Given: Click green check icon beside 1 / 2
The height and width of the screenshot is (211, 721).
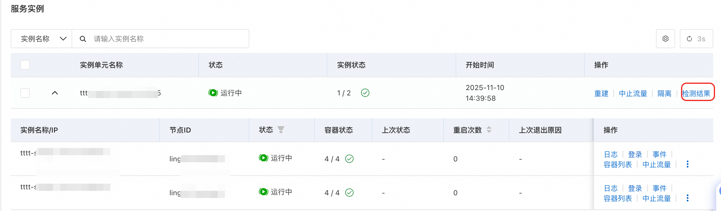Looking at the screenshot, I should pos(365,93).
